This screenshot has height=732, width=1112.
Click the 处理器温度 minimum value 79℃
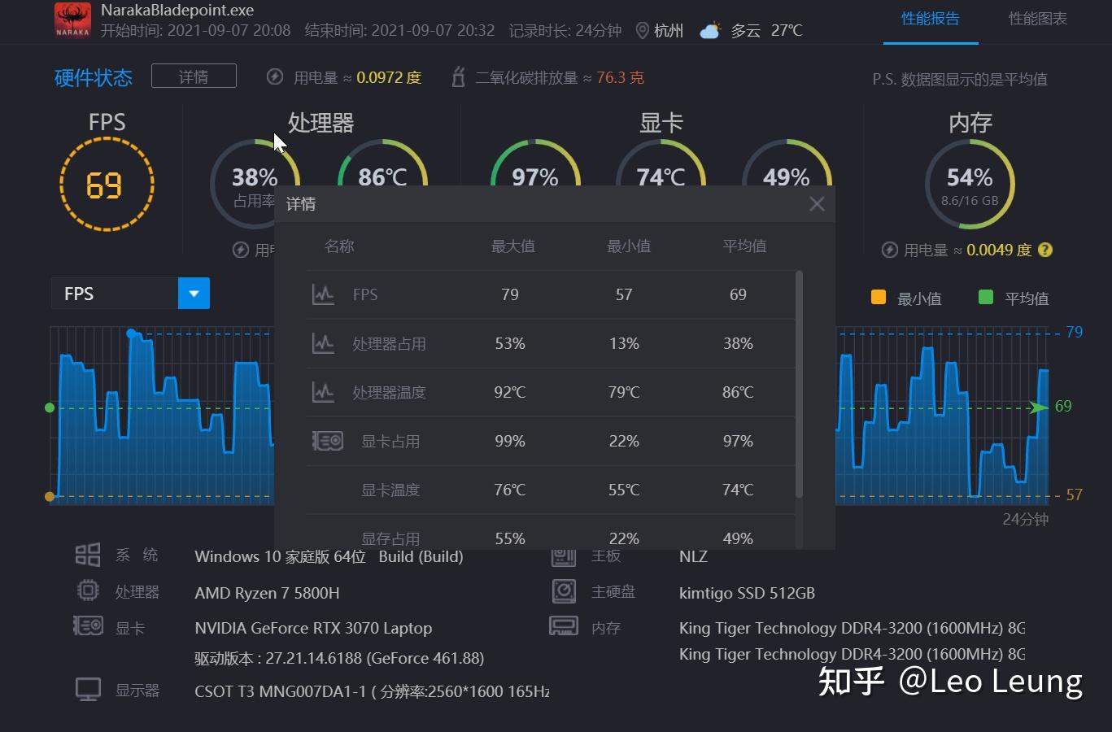point(624,392)
